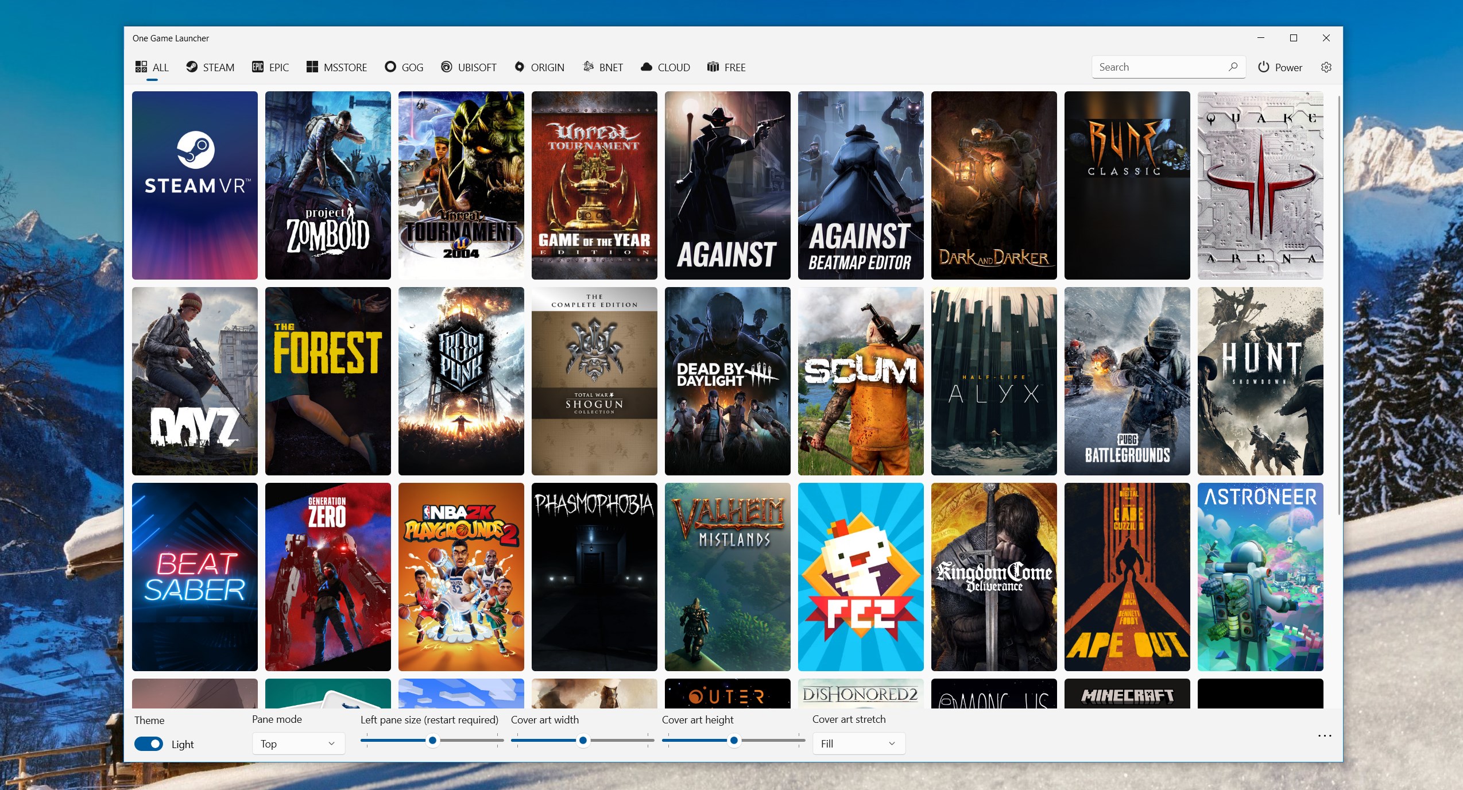Open the Ubisoft swirl icon tab
Screen dimensions: 1463x790
[446, 67]
